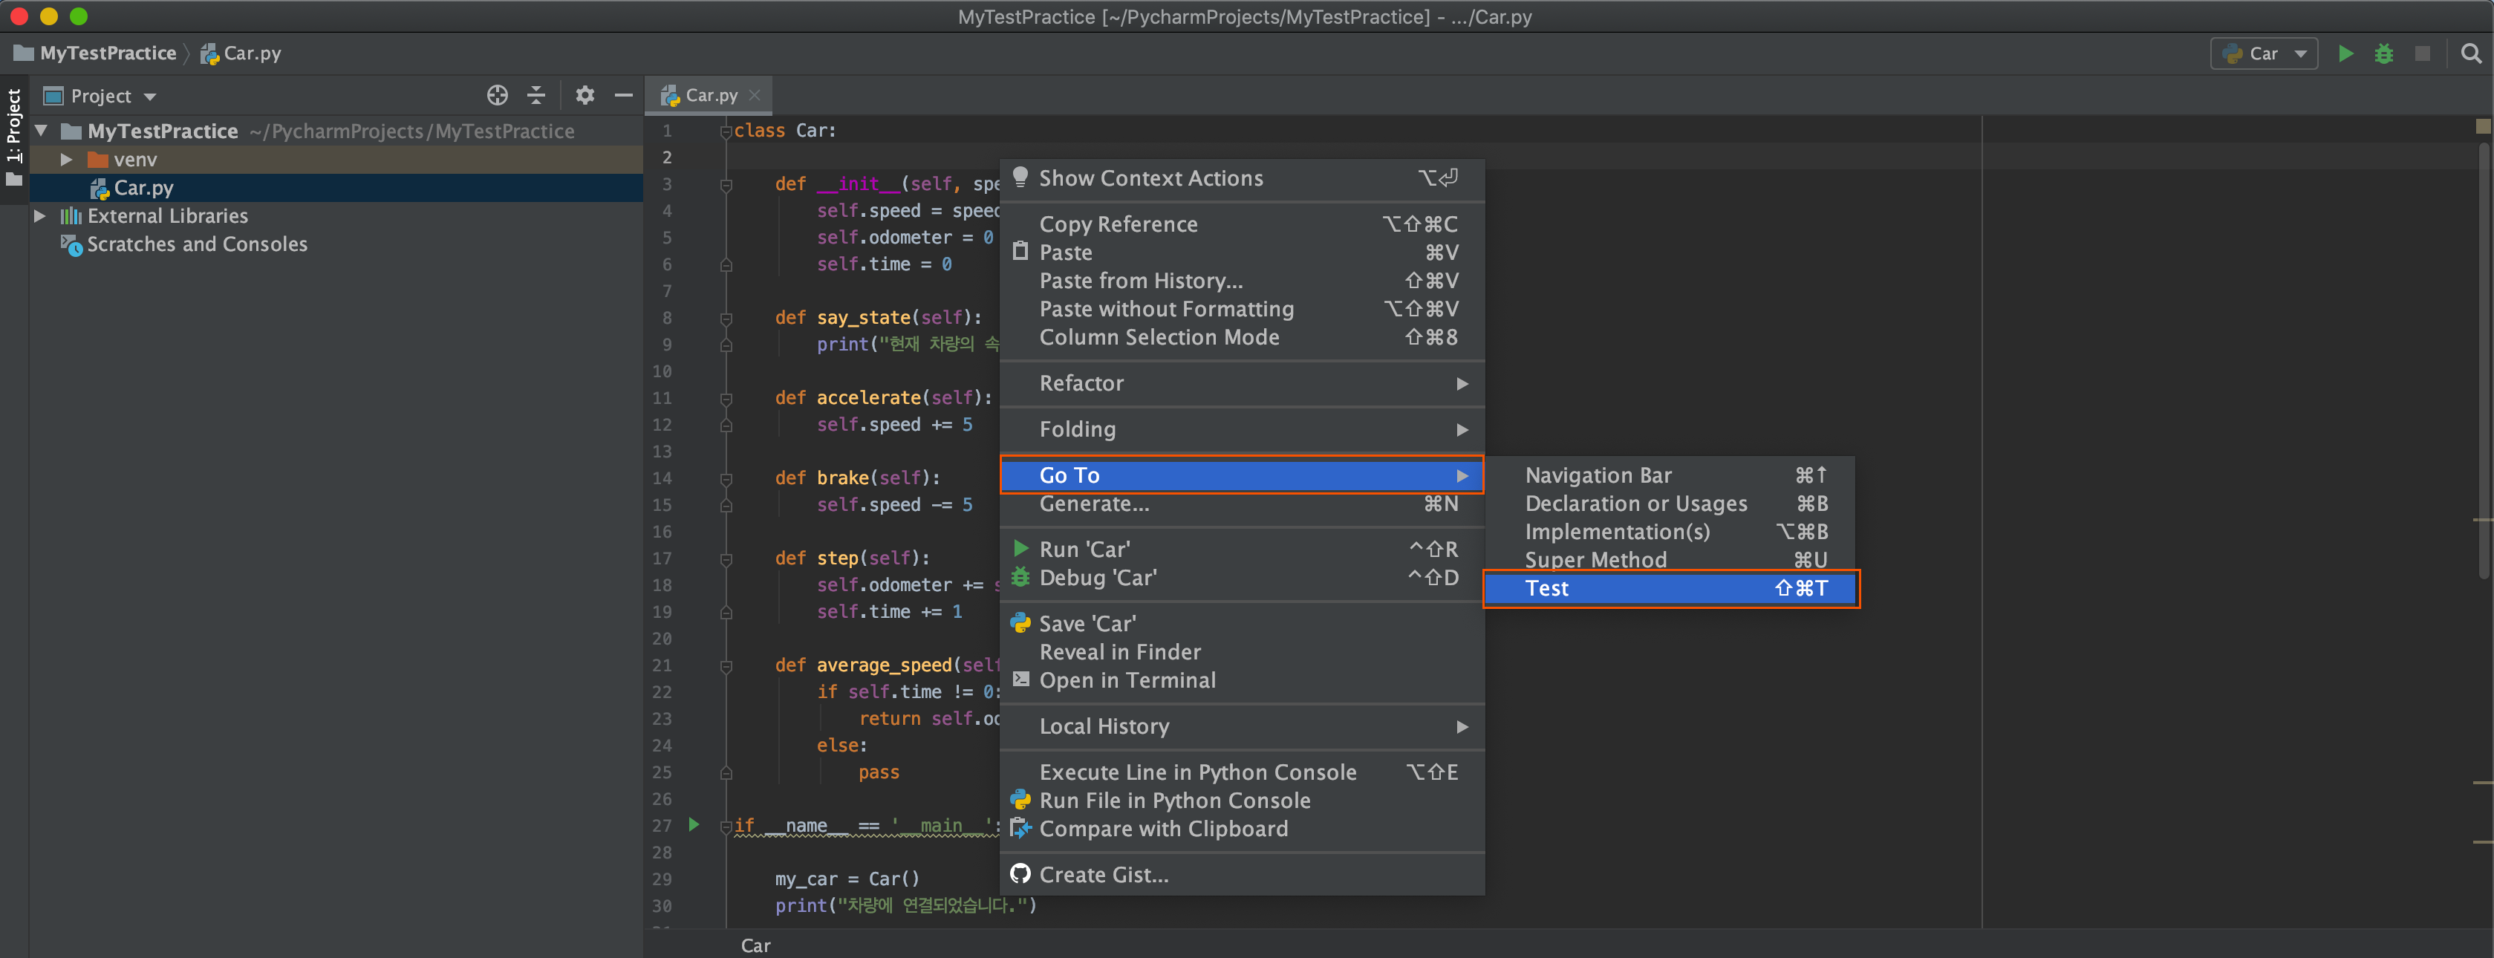Click the Debug bug icon in toolbar
2494x958 pixels.
(x=2383, y=54)
